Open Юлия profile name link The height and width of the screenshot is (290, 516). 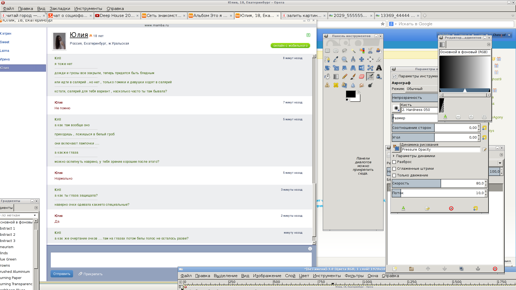pos(79,35)
